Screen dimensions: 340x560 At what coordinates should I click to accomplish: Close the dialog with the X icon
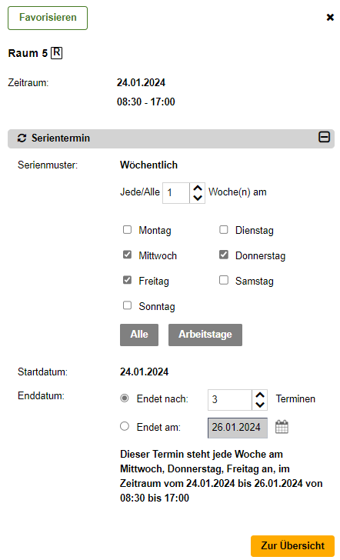click(330, 17)
